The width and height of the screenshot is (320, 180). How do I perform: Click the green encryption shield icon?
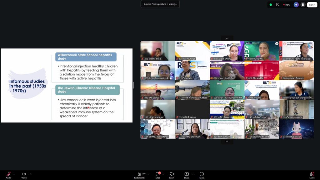point(271,5)
